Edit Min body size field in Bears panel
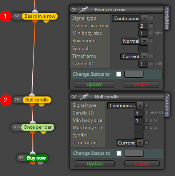Viewport: 175px width, 176px height. coord(143,33)
